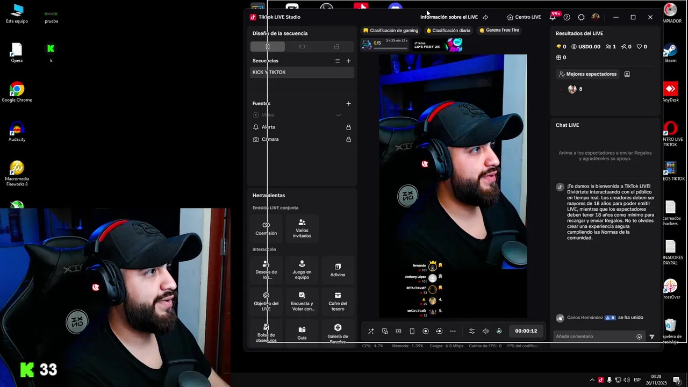Open the Objetivo del LIVE tool

point(266,302)
